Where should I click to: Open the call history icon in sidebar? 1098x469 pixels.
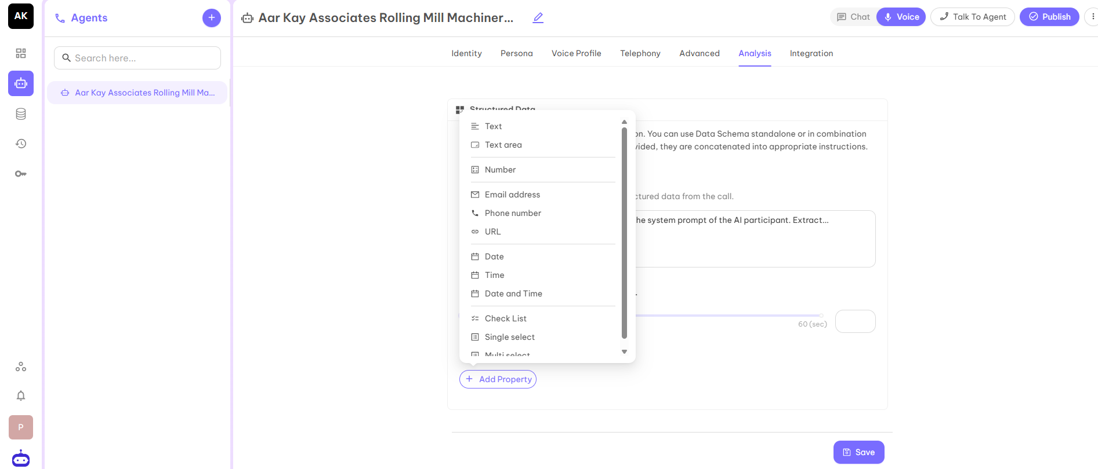21,144
